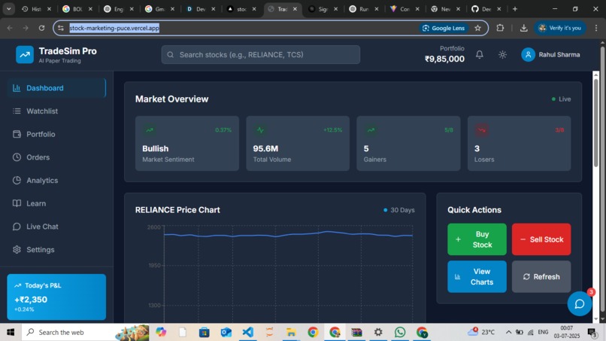Go back with browser back arrow
Image resolution: width=606 pixels, height=341 pixels.
(x=10, y=28)
